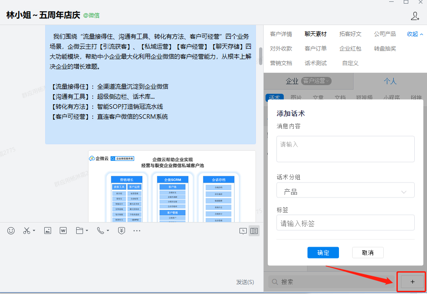Image resolution: width=427 pixels, height=294 pixels.
Task: Open the emoji picker in chat toolbar
Action: pyautogui.click(x=11, y=231)
